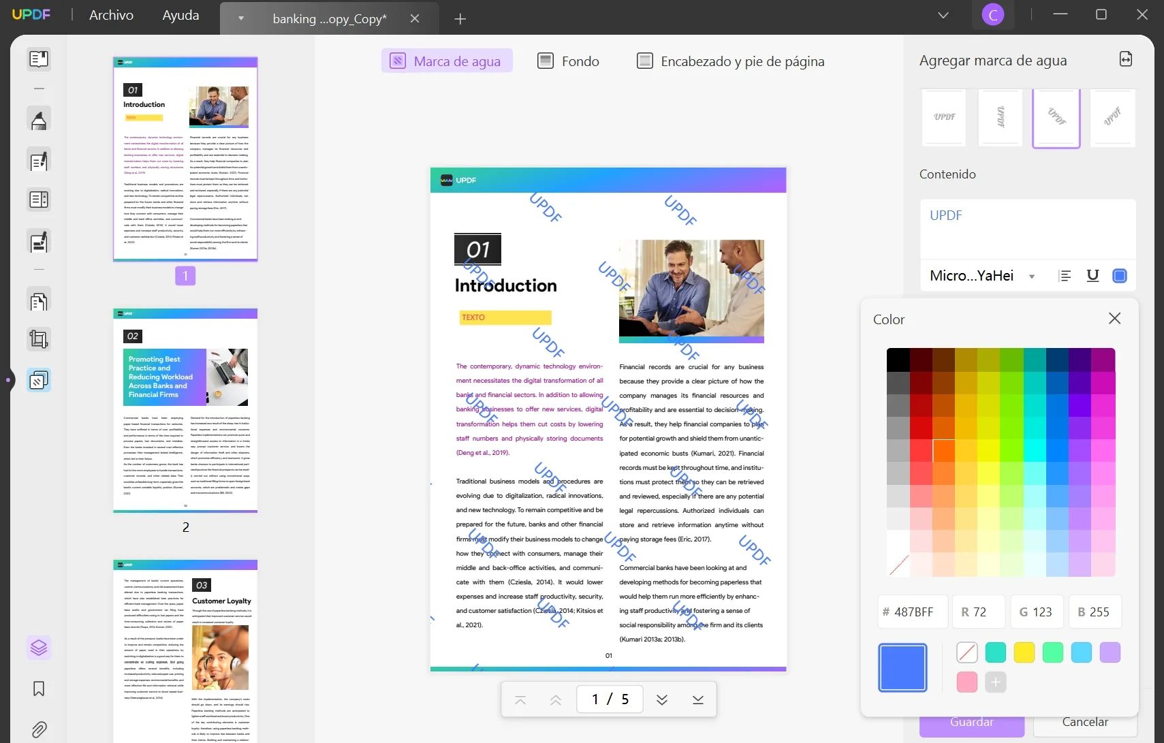Open the Archivo menu
The height and width of the screenshot is (743, 1164).
[x=111, y=15]
